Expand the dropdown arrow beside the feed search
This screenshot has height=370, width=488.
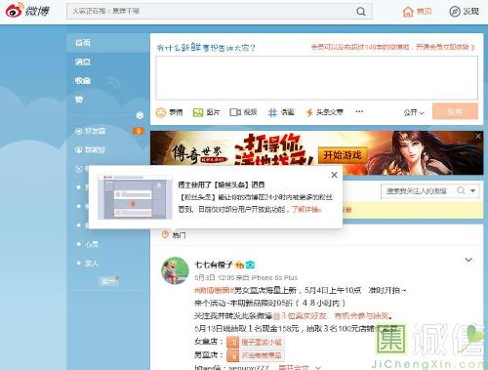pos(473,190)
